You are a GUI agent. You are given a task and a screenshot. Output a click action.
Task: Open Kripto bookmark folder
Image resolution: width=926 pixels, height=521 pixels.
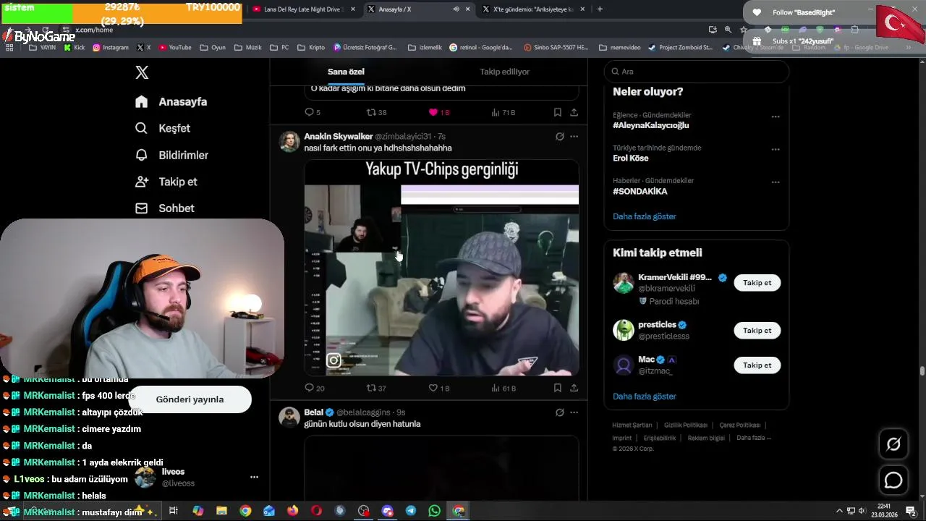(x=311, y=48)
